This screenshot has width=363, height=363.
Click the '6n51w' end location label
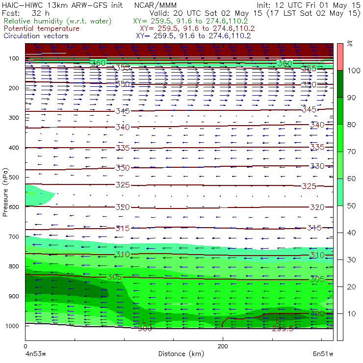pos(323,354)
